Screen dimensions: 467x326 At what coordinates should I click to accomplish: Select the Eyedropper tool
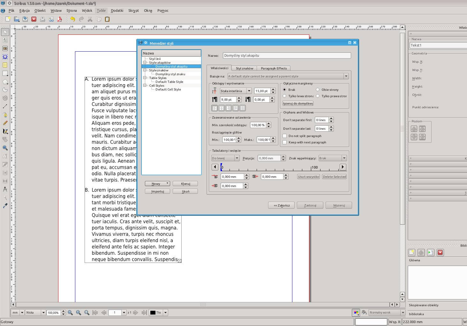click(5, 206)
